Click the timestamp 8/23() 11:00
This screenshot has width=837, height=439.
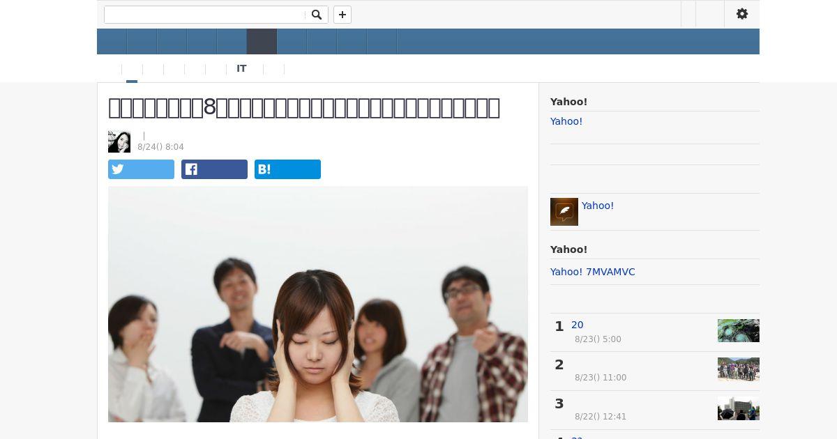click(x=601, y=378)
